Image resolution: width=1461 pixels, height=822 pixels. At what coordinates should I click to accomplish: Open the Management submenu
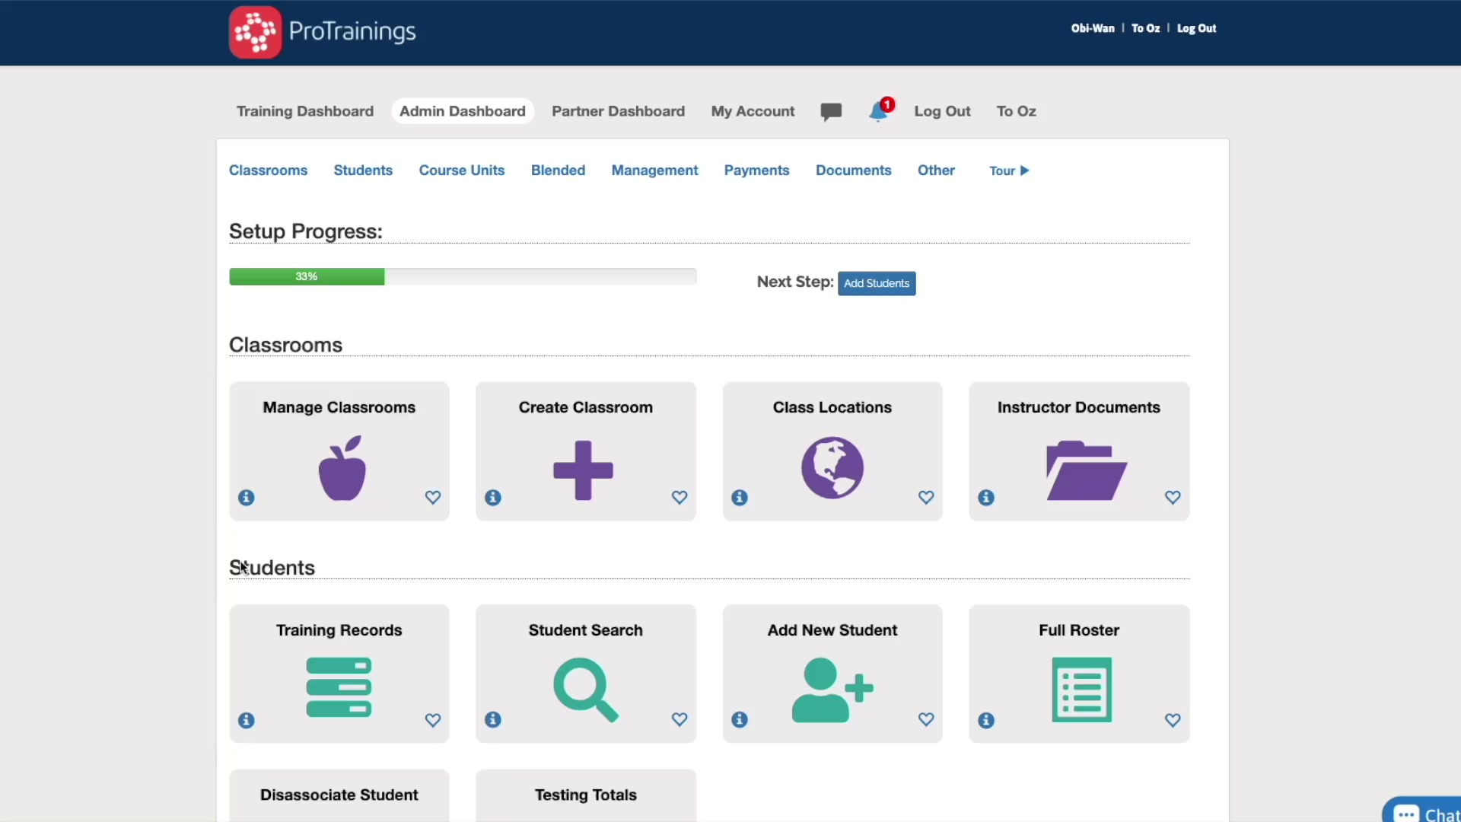654,170
